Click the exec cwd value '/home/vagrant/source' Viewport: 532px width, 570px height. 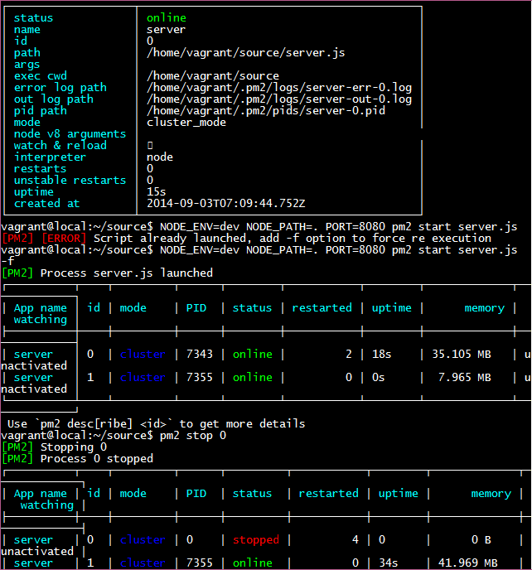(213, 76)
